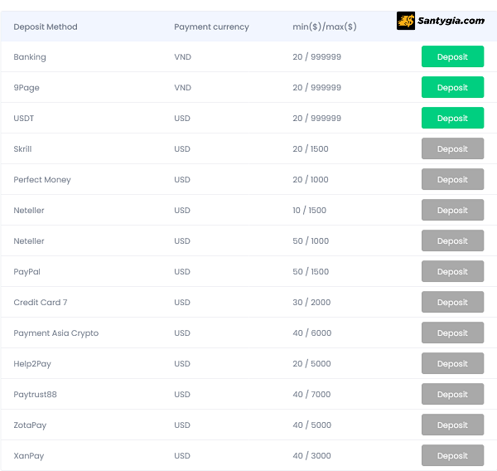Viewport: 497px width, 471px height.
Task: Choose the Deposit button for PayPal
Action: 452,272
